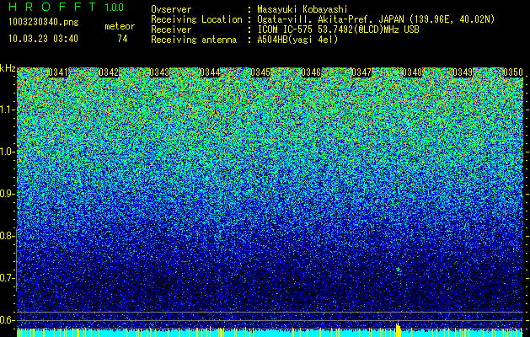This screenshot has height=337, width=530.
Task: Click the HROFFT program title
Action: [x=52, y=7]
